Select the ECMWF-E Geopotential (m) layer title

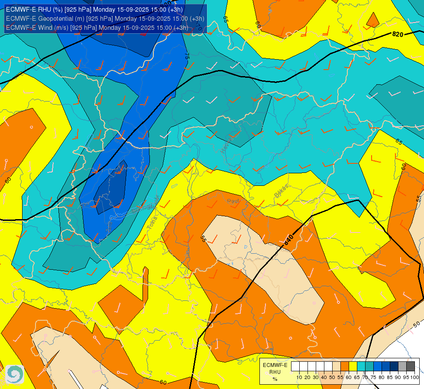(105, 19)
